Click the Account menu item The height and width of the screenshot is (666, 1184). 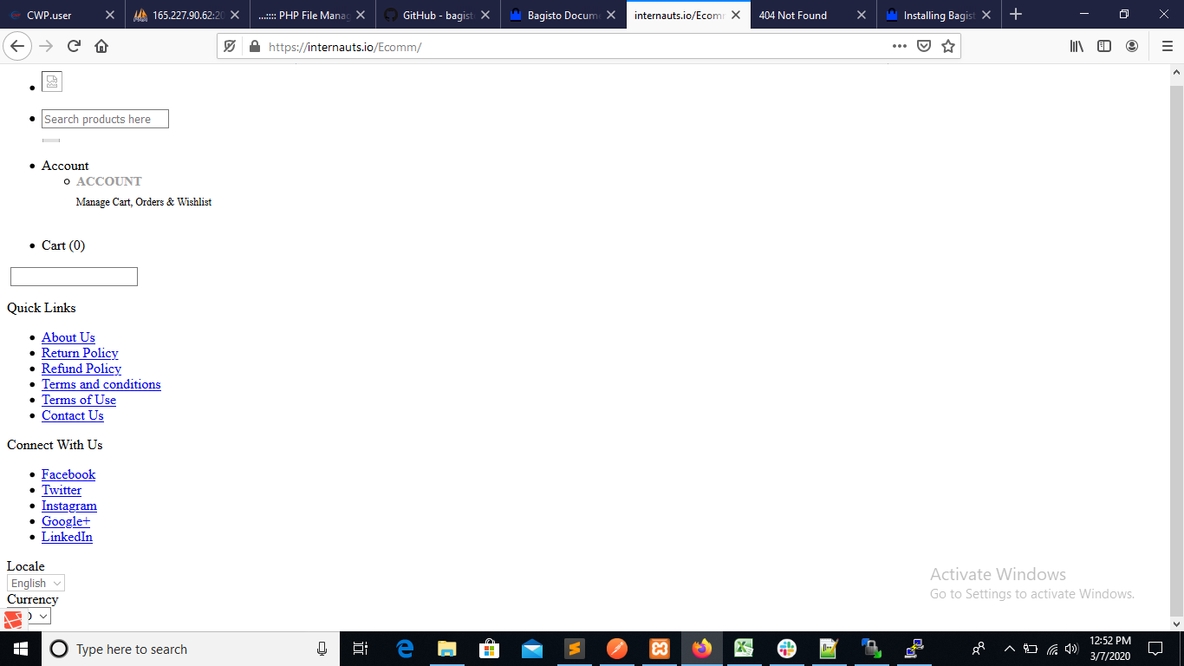pyautogui.click(x=65, y=166)
